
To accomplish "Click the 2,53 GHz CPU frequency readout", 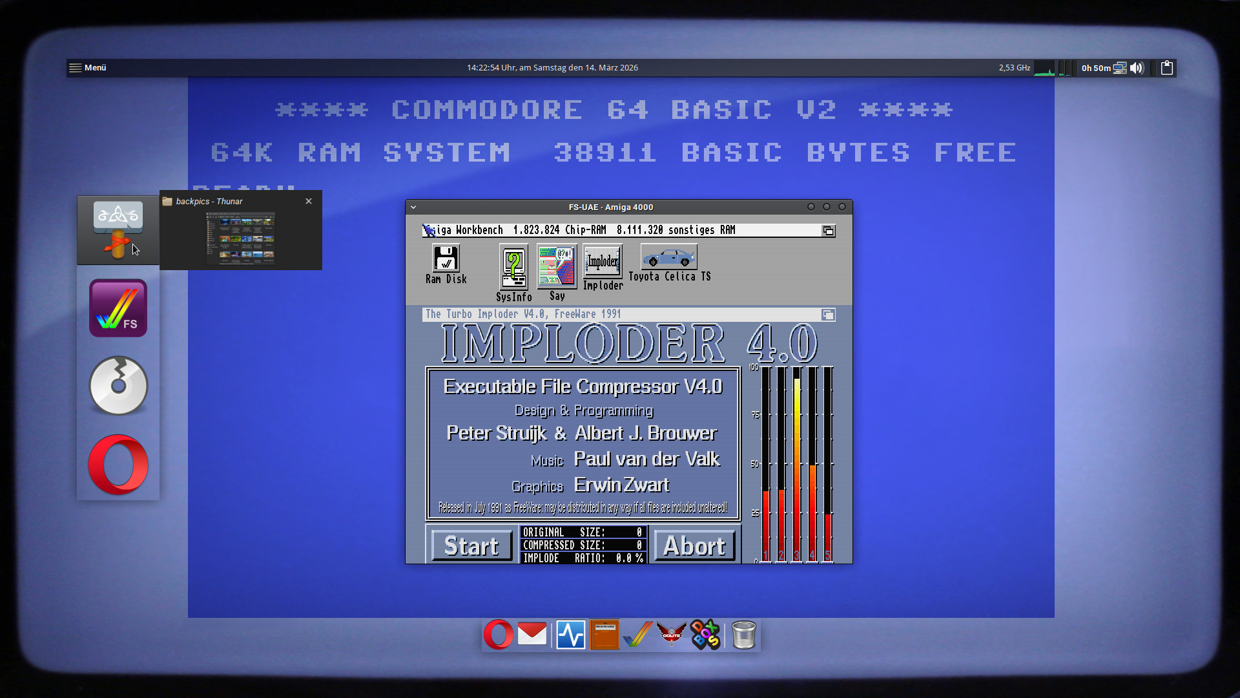I will pos(1014,68).
